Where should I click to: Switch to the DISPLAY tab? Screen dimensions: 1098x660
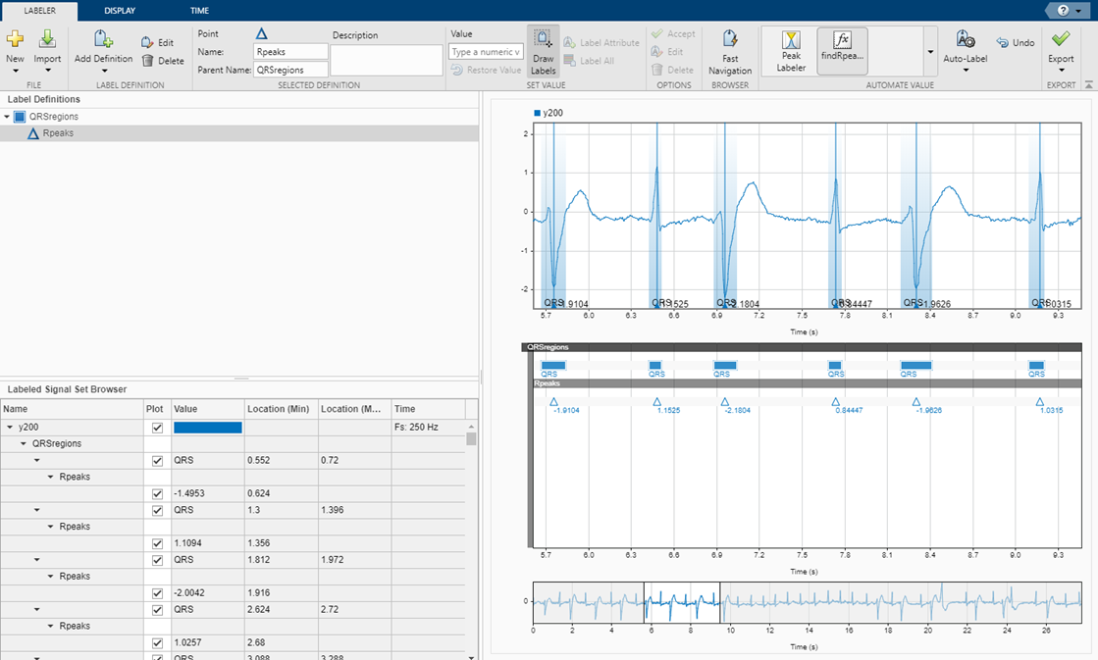120,10
